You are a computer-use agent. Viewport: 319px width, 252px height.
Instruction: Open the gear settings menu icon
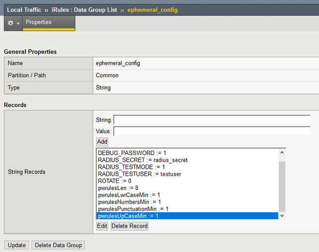tap(11, 23)
